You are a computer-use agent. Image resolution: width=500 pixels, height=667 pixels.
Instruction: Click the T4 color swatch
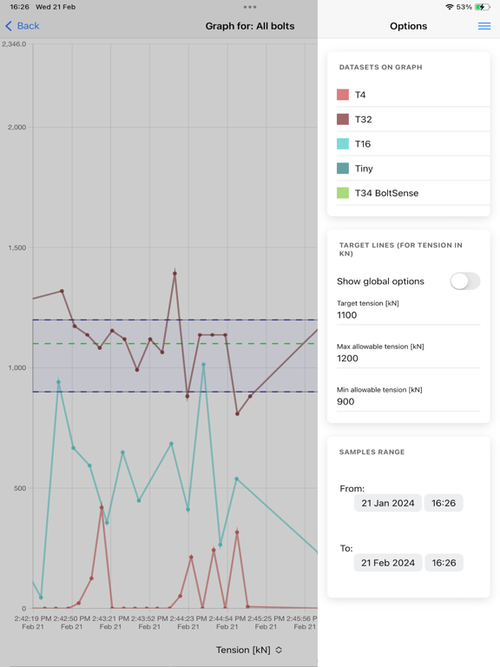[x=343, y=95]
